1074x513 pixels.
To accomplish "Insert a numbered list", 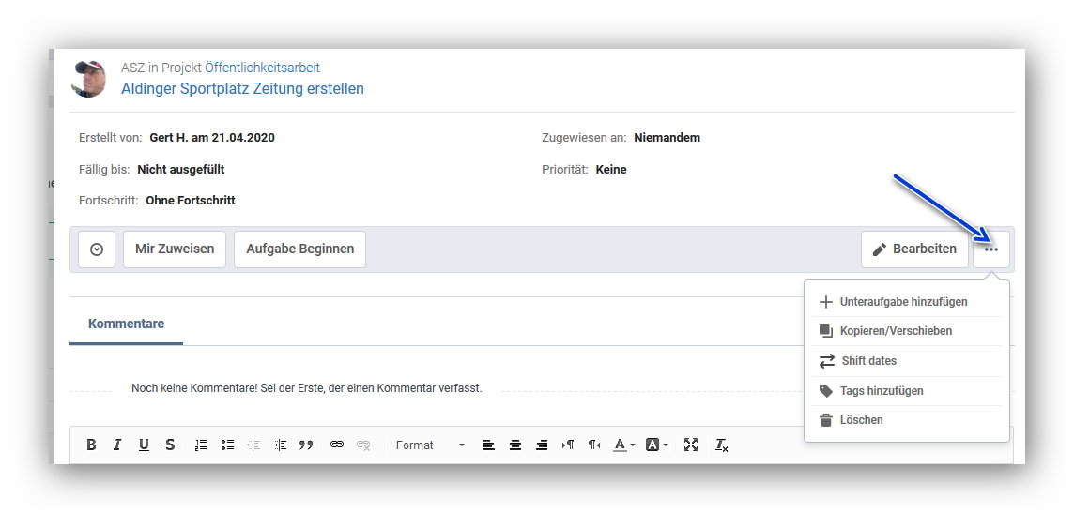I will [201, 445].
